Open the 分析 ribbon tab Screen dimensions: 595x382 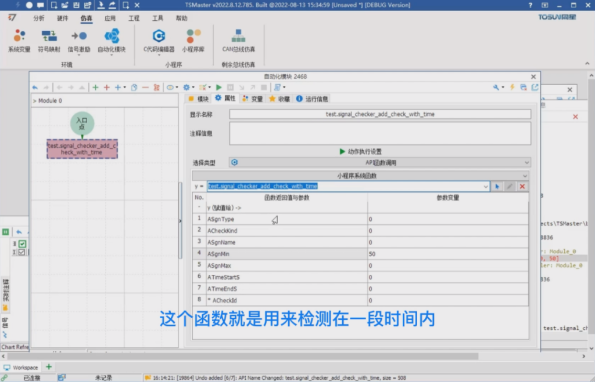(39, 18)
